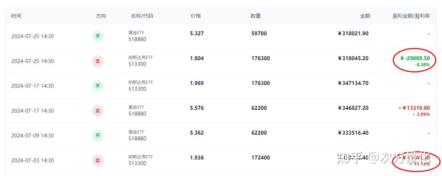Viewport: 442px width, 176px height.
Task: Sort by the 时间 column header
Action: coord(17,16)
